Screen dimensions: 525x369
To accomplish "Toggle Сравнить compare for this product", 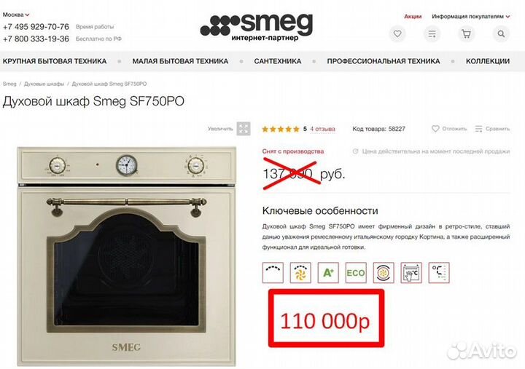I will coord(492,129).
